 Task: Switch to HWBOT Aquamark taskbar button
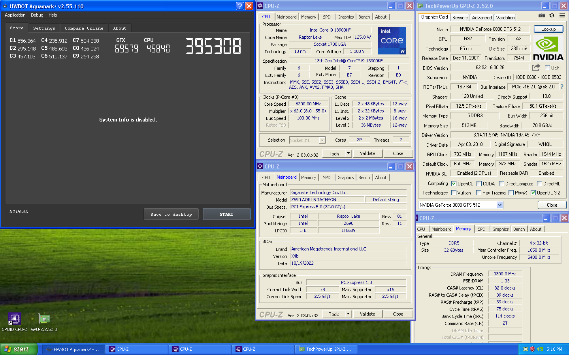73,349
